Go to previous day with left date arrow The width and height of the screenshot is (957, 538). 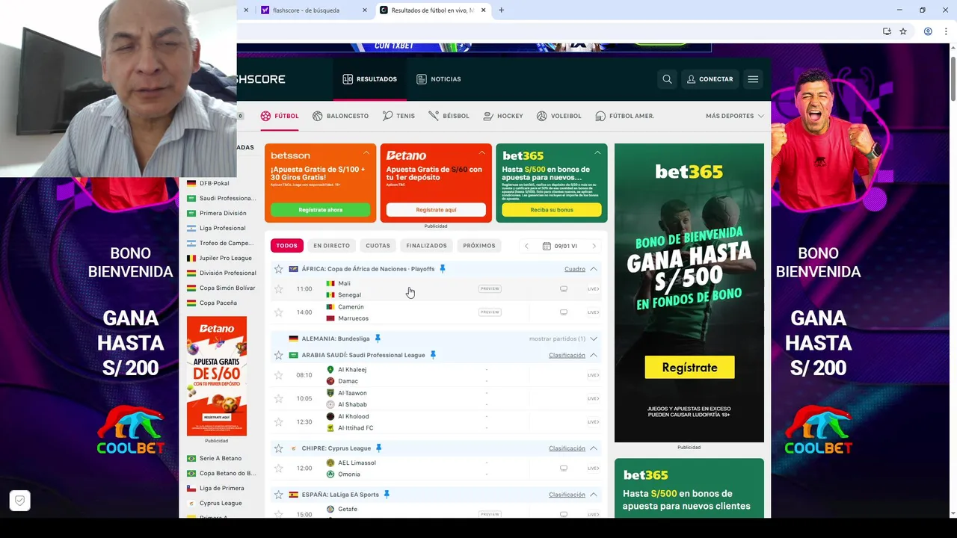tap(526, 246)
